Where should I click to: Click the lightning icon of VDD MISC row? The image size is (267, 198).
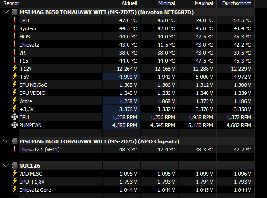(x=15, y=173)
